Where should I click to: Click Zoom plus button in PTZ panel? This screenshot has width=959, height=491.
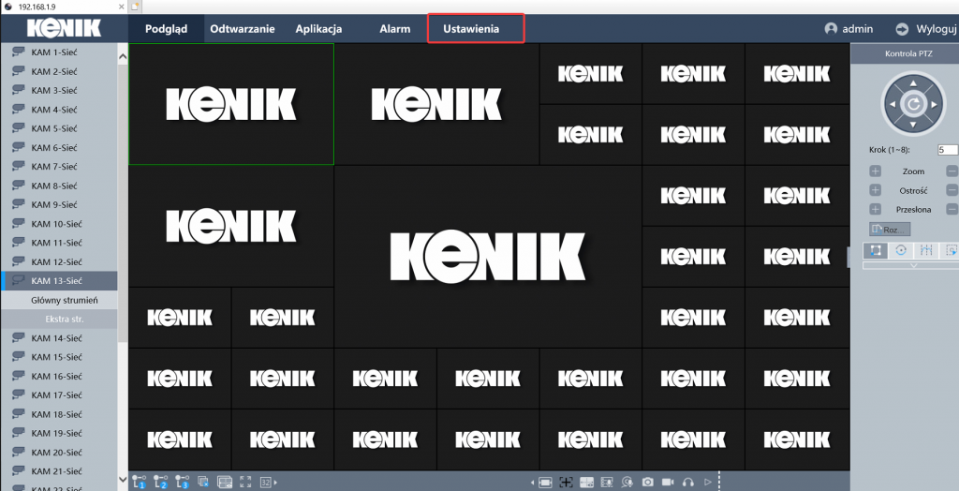[x=876, y=171]
